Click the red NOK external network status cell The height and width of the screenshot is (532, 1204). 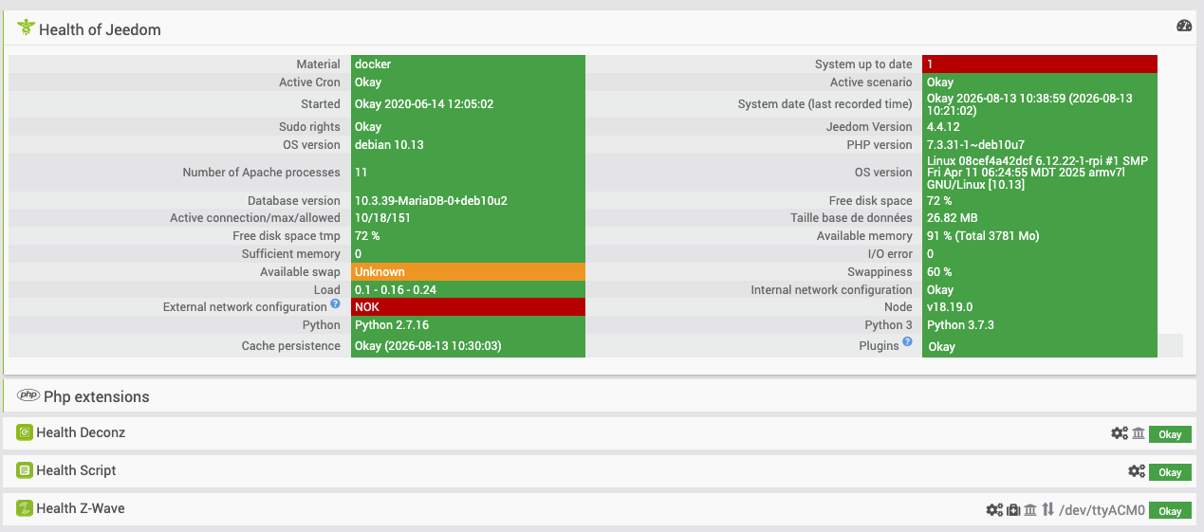[468, 307]
